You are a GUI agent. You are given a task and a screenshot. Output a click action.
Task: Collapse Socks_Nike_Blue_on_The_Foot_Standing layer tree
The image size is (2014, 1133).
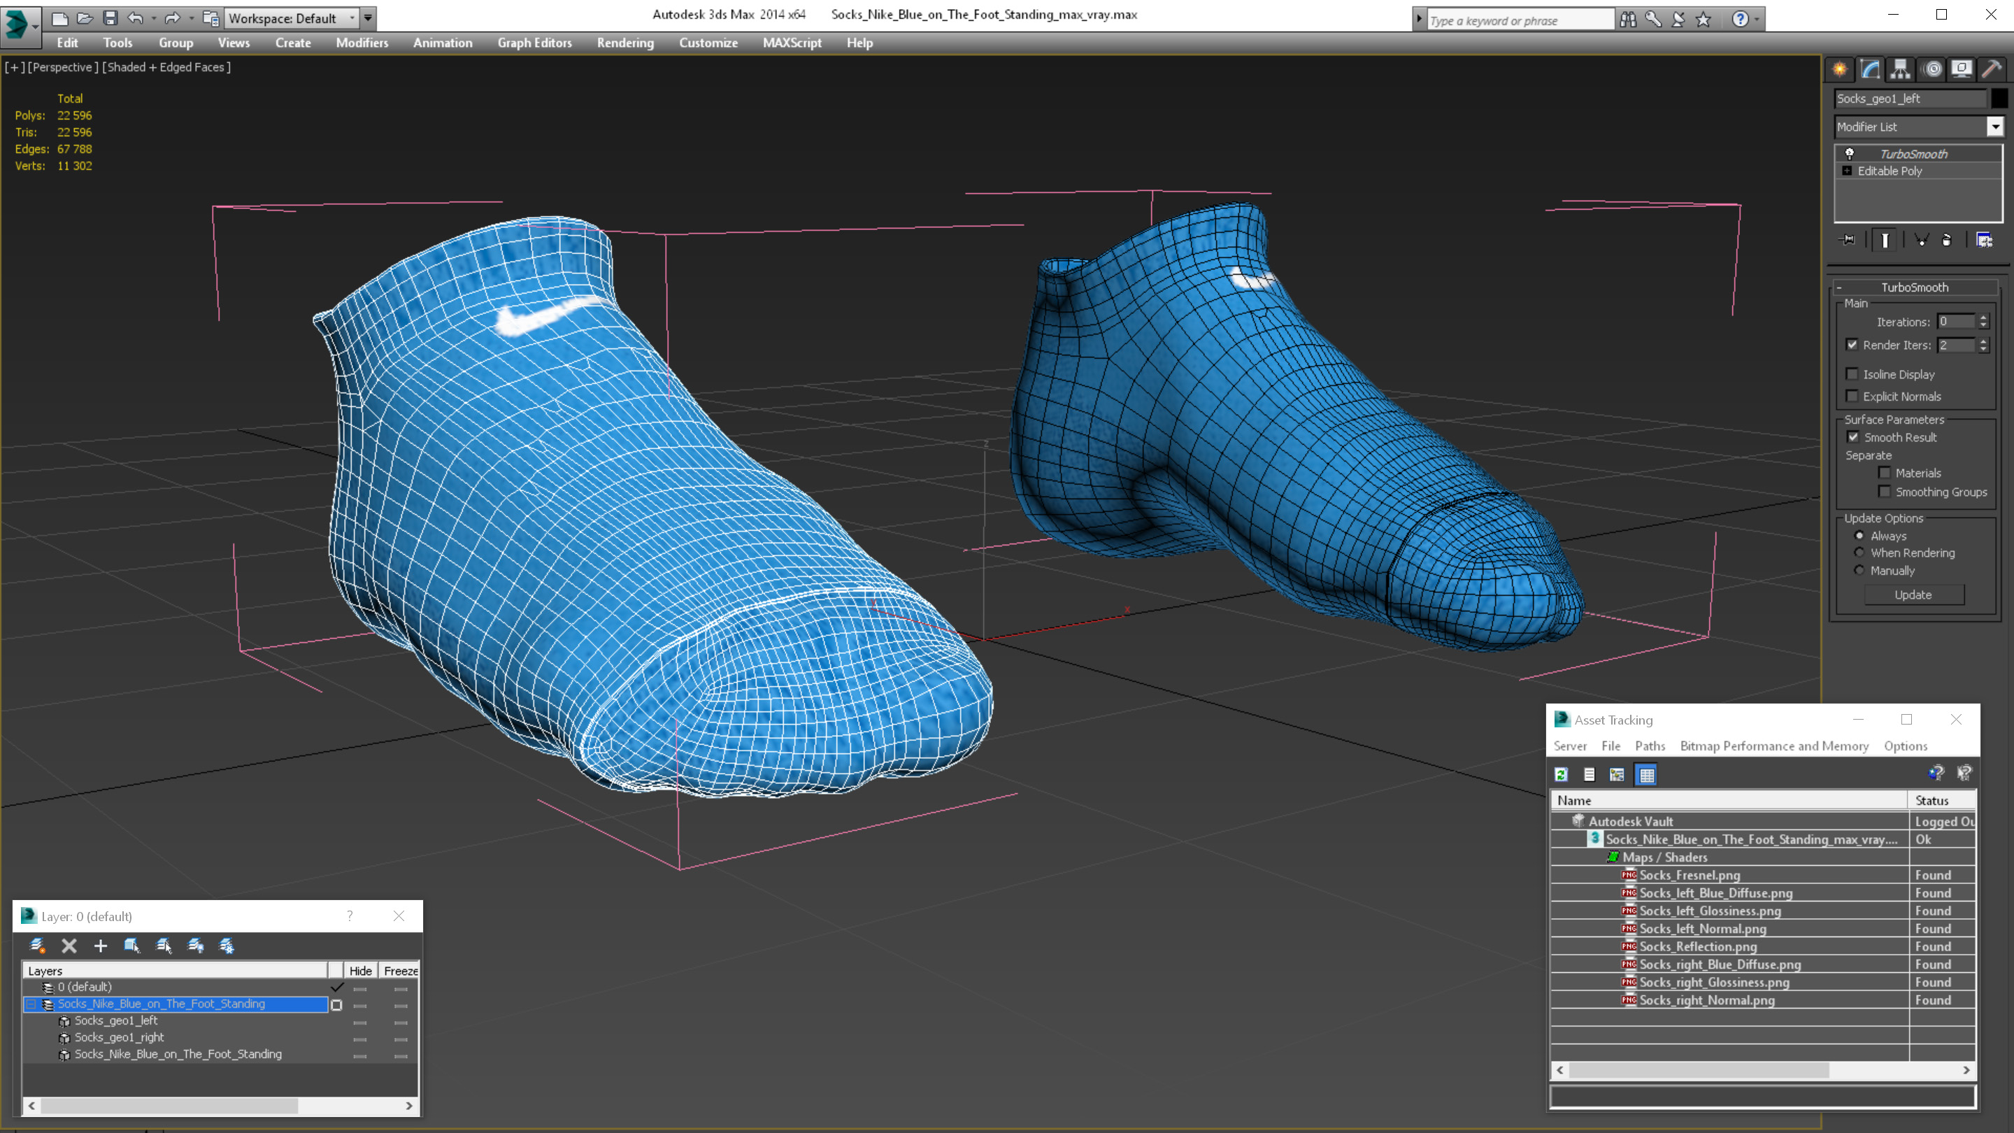[x=31, y=1004]
